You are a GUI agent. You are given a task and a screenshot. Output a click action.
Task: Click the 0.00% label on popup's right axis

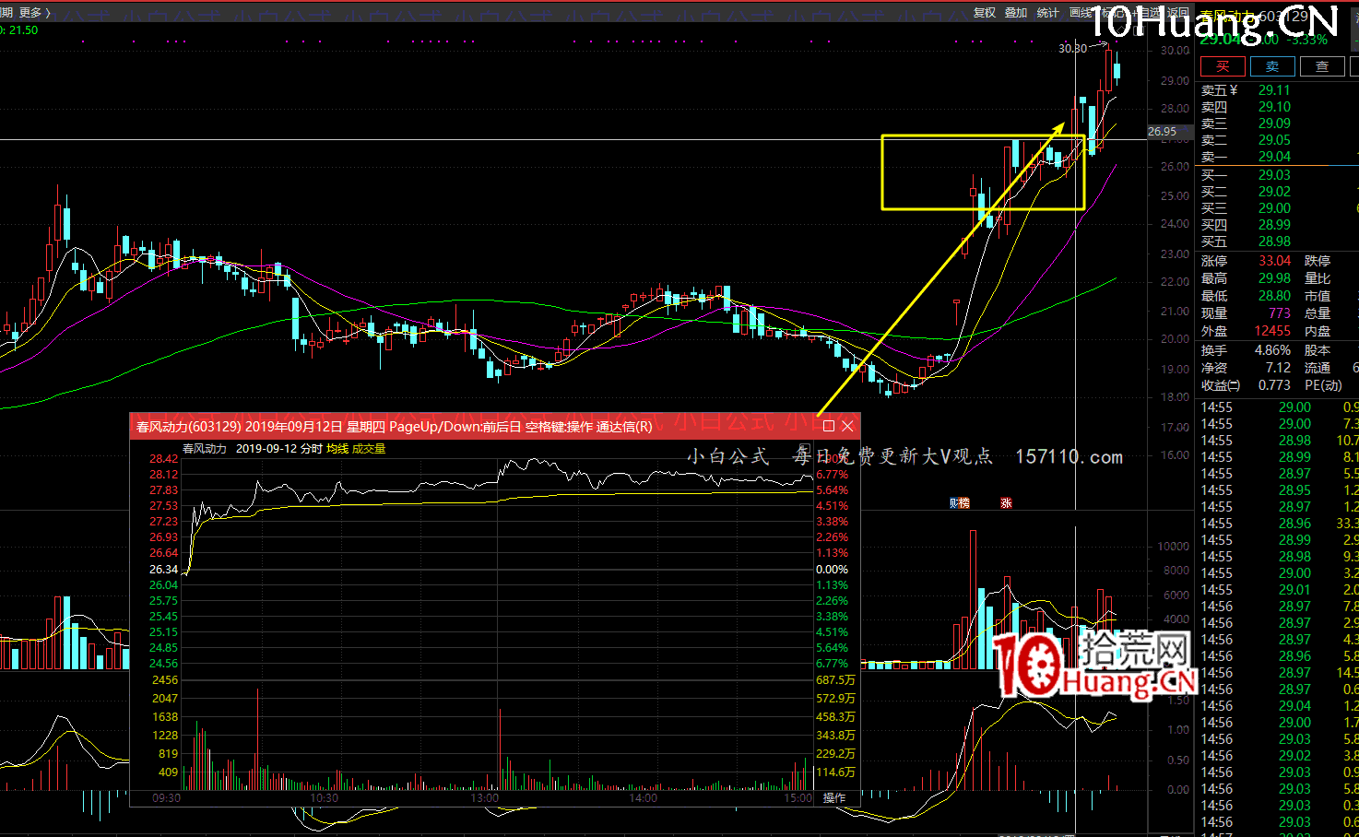click(x=832, y=570)
